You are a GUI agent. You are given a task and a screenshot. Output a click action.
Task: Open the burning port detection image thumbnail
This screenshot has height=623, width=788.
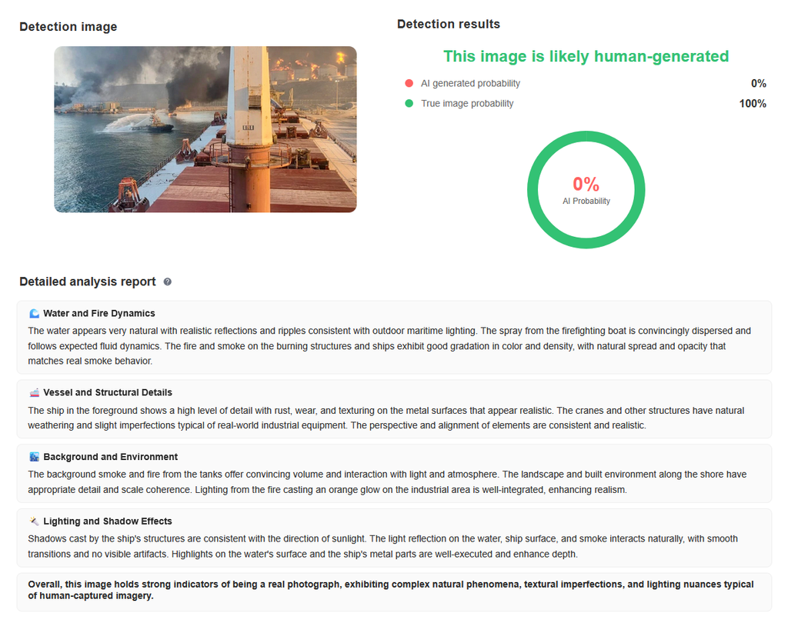tap(205, 129)
